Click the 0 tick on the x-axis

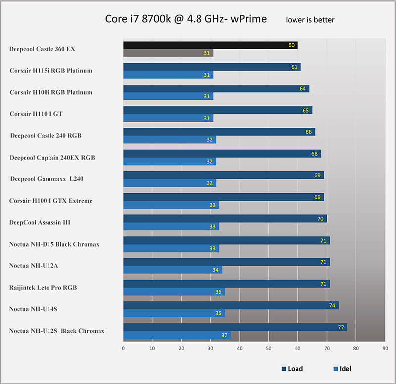[x=123, y=348]
